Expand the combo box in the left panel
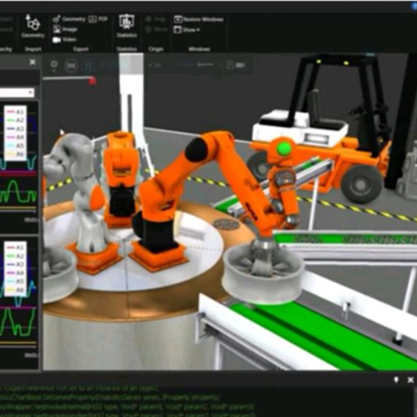The image size is (417, 417). (x=17, y=93)
